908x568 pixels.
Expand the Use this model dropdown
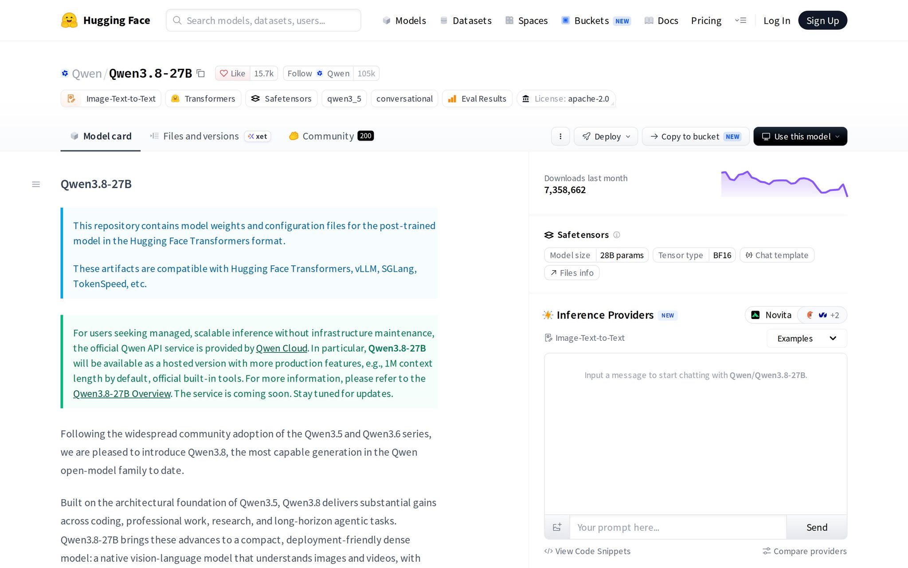[800, 136]
